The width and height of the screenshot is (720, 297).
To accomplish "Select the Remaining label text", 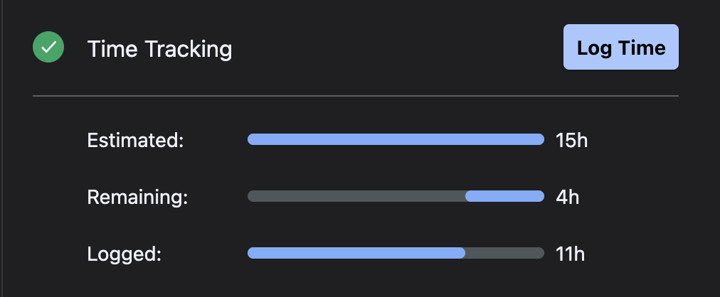I will click(137, 197).
